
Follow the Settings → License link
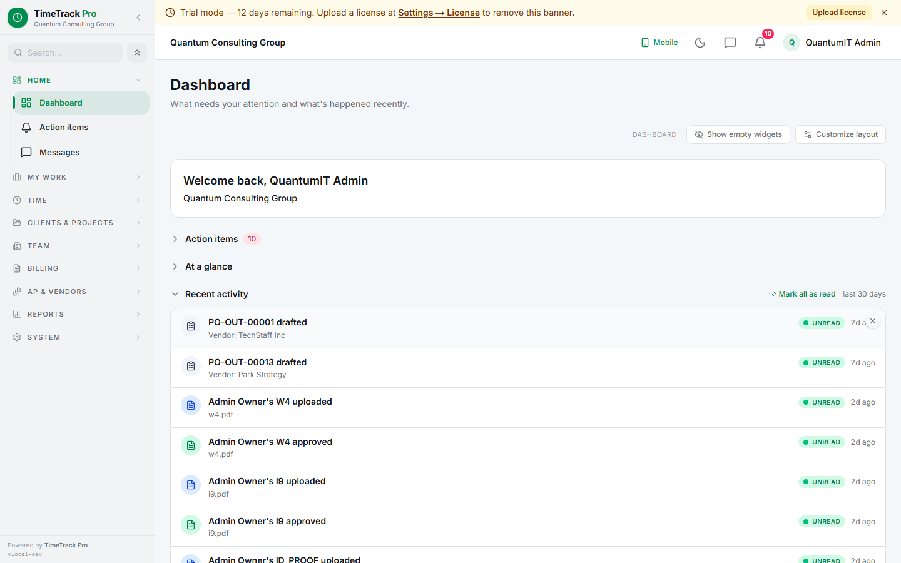click(x=439, y=13)
